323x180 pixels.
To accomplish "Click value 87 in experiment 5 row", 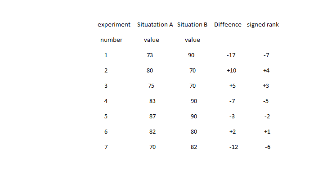I will (153, 117).
